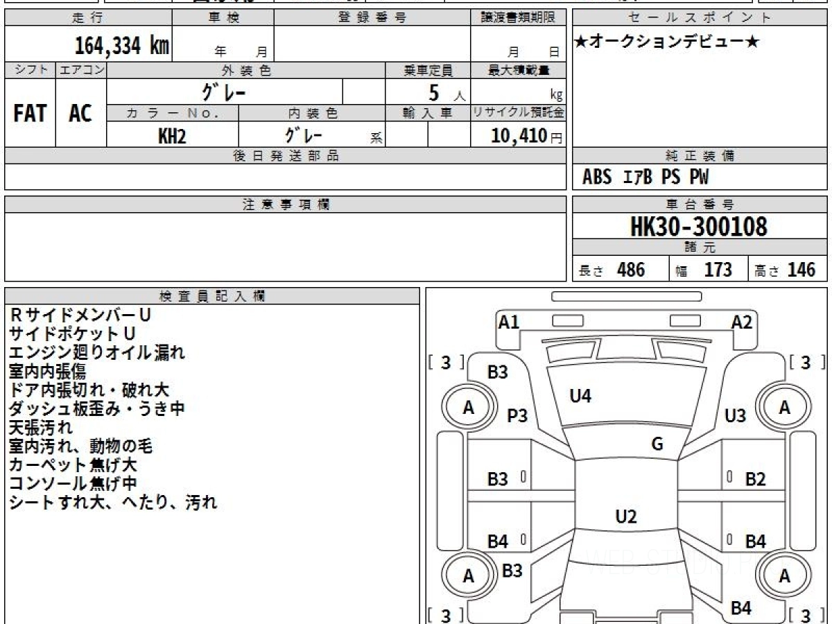
Task: Click the 車検 header cell
Action: tap(223, 18)
